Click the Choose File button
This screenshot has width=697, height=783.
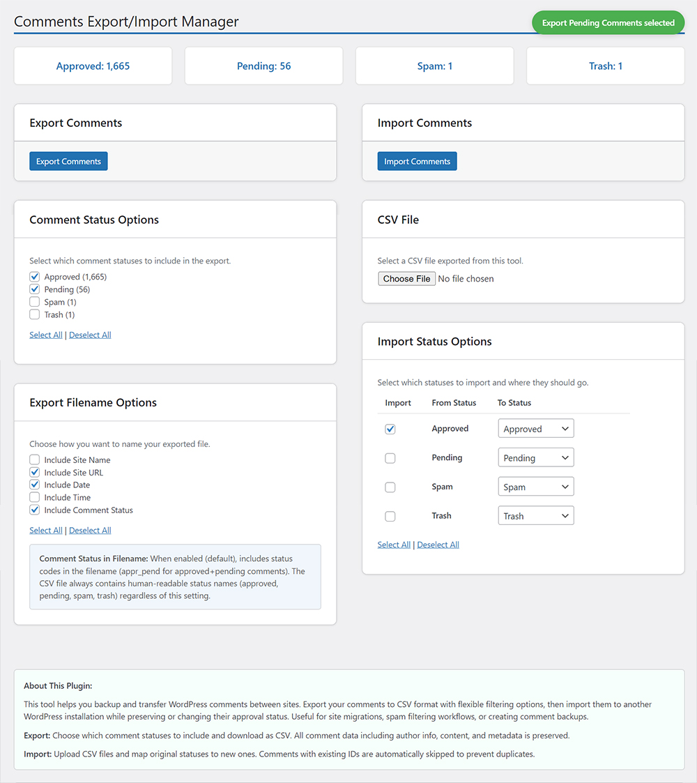[406, 279]
